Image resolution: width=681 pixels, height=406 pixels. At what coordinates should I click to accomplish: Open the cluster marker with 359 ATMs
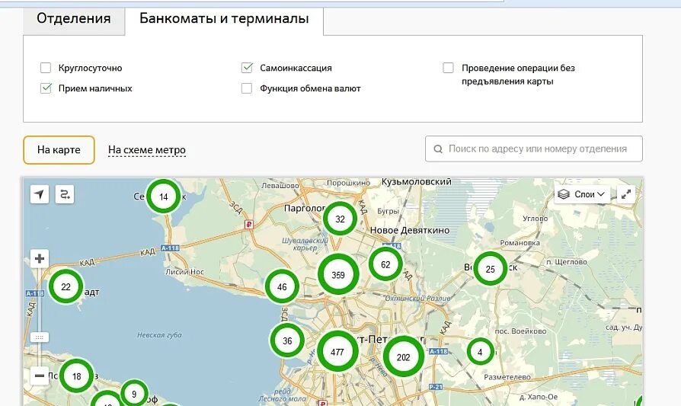[338, 275]
